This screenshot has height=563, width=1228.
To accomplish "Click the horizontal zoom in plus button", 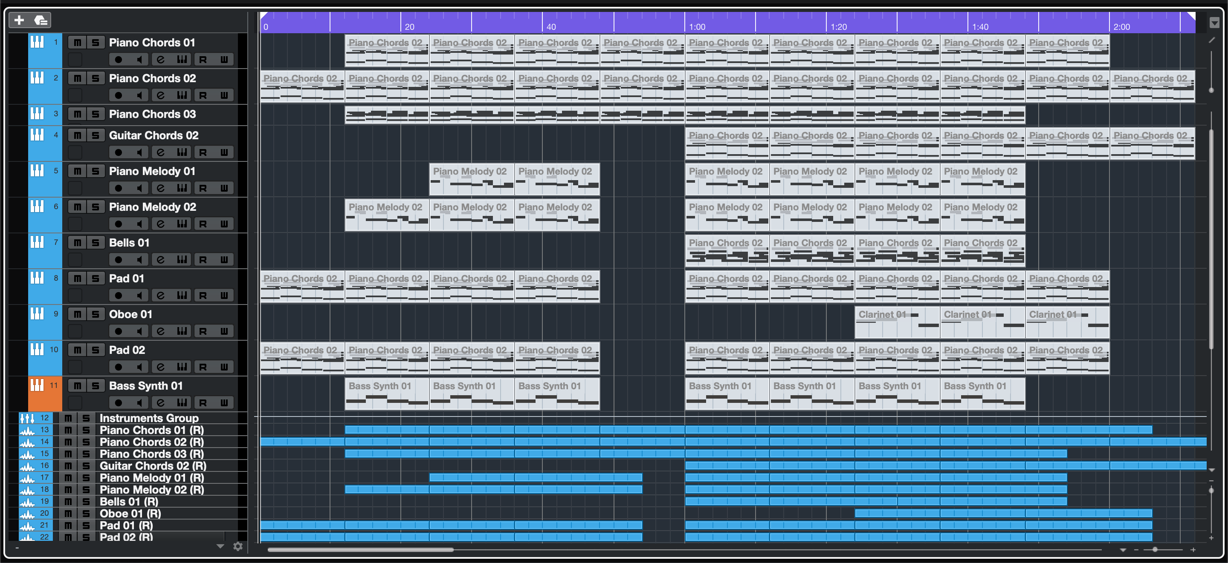I will [1193, 550].
